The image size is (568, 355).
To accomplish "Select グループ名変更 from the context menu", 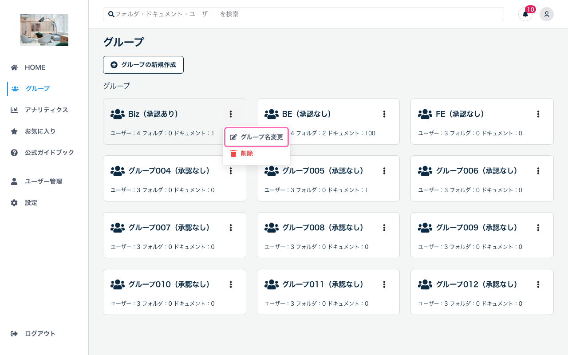I will 256,137.
